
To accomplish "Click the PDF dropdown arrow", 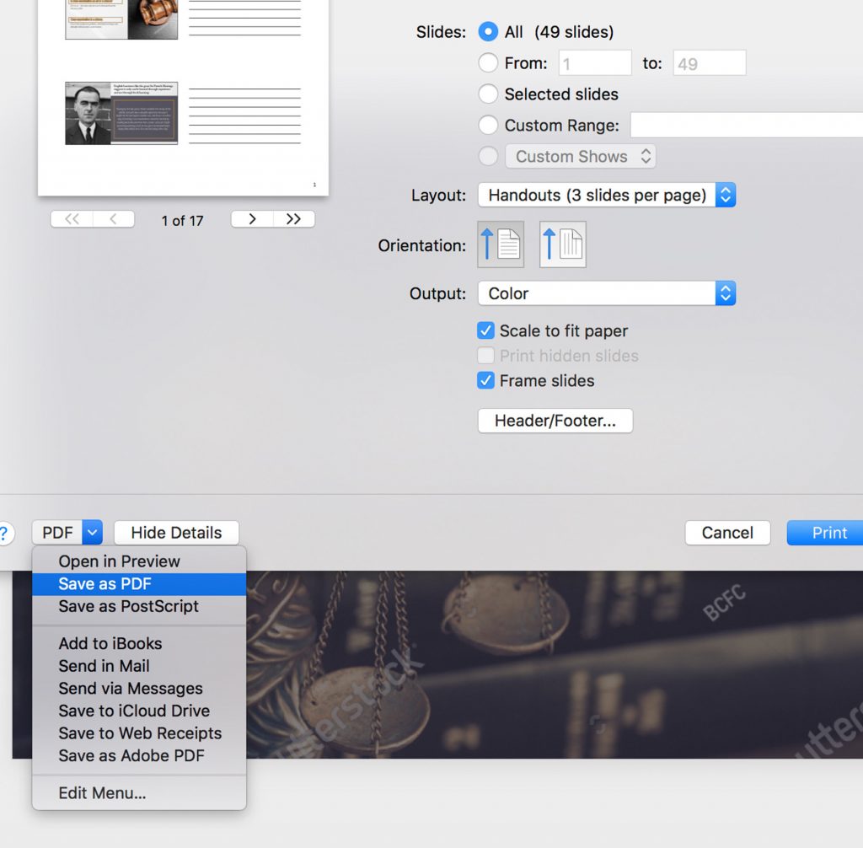I will [x=93, y=533].
